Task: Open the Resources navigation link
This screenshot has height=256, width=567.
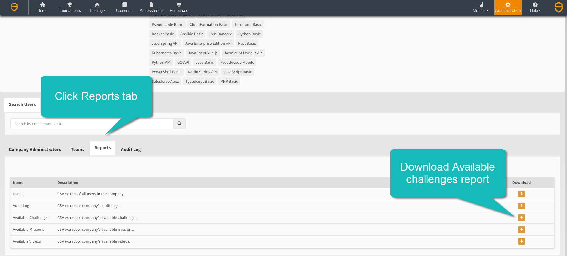Action: [179, 7]
